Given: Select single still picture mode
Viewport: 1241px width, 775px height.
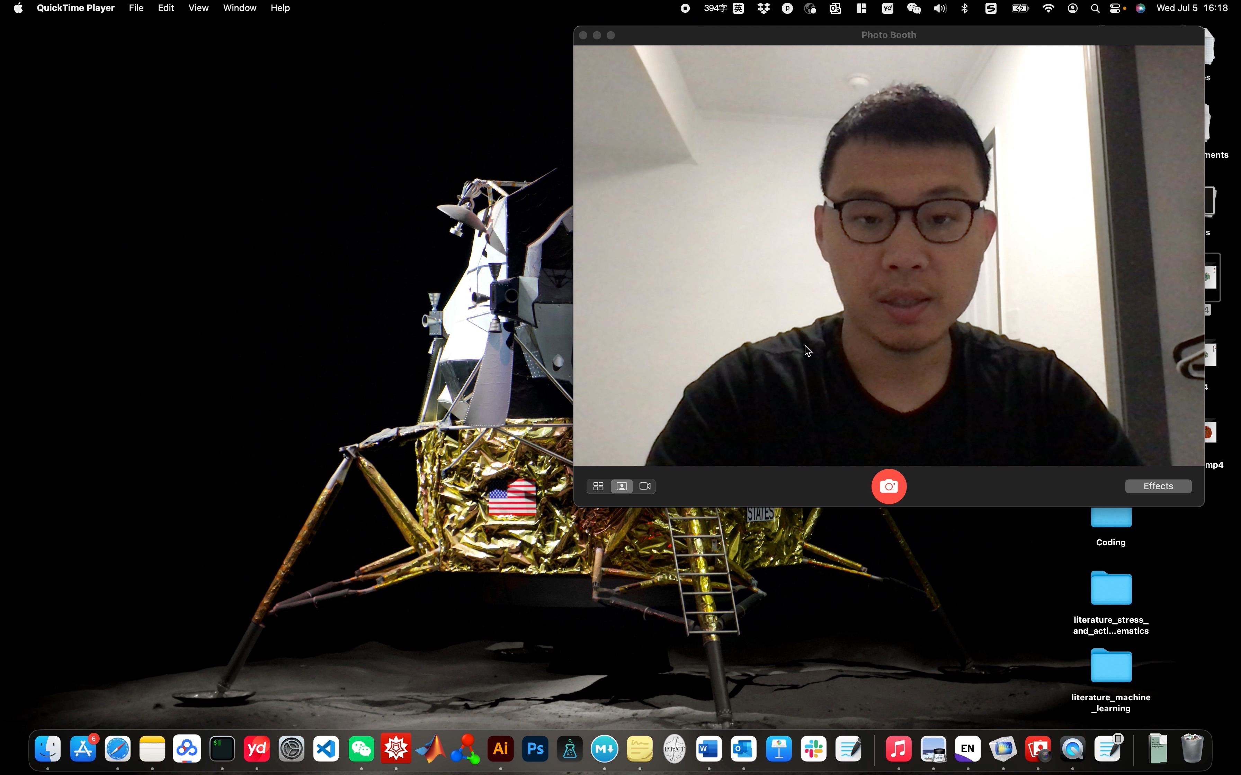Looking at the screenshot, I should pos(622,486).
